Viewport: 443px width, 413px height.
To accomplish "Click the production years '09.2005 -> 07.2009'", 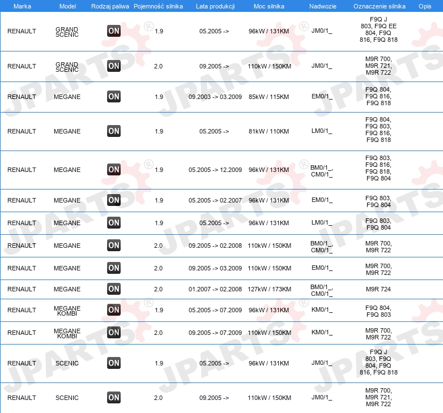I will [x=215, y=333].
